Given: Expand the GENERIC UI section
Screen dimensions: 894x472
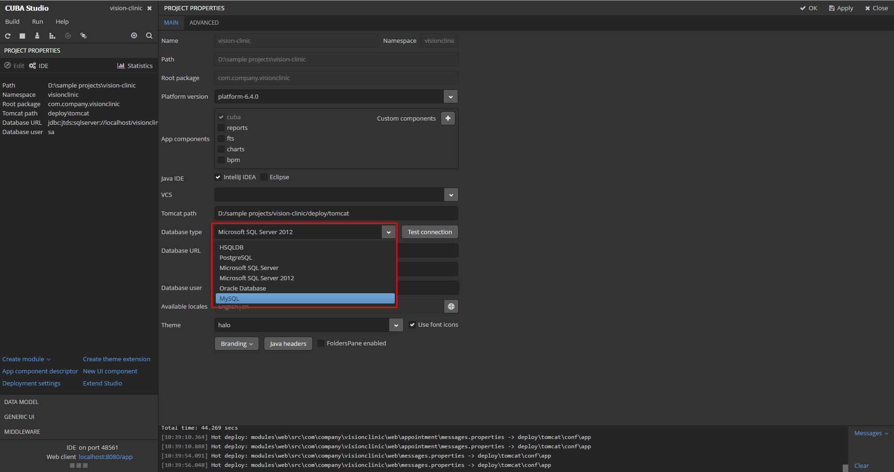Looking at the screenshot, I should pos(79,417).
